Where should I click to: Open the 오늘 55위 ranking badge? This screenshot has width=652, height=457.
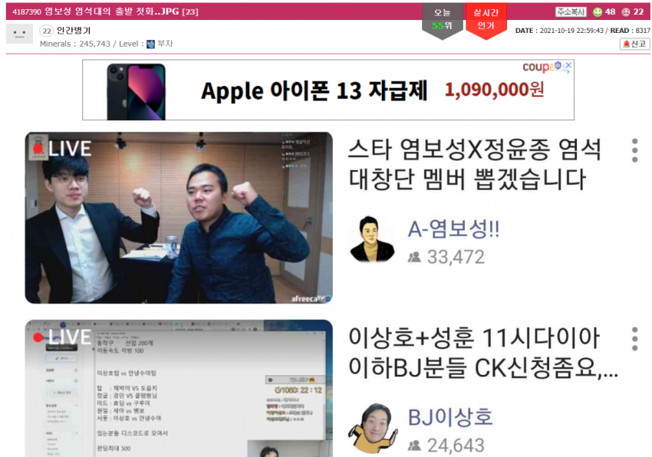pos(442,21)
